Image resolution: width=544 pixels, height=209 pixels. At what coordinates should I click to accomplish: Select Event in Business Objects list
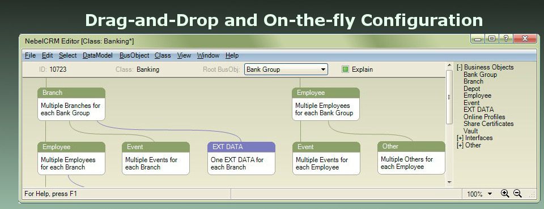[471, 103]
